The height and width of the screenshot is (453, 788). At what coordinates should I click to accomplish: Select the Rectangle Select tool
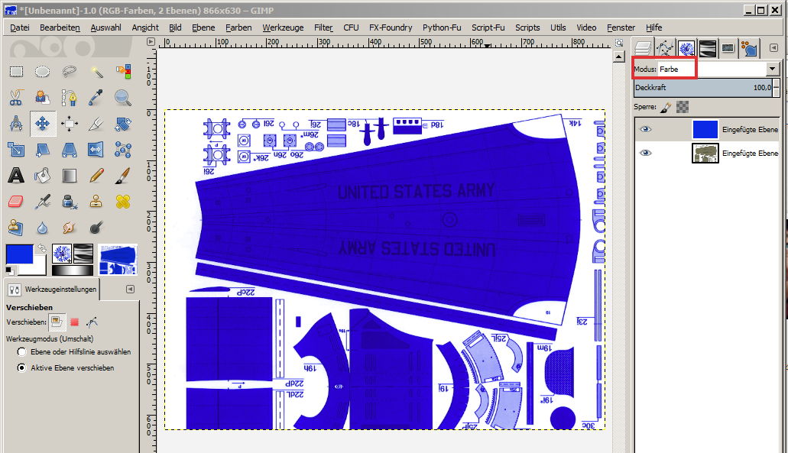(16, 72)
